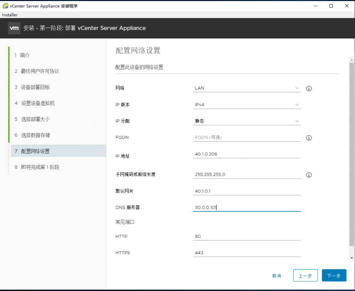Click the subnet mask field 255.255.255.0
This screenshot has height=291, width=355.
point(247,174)
